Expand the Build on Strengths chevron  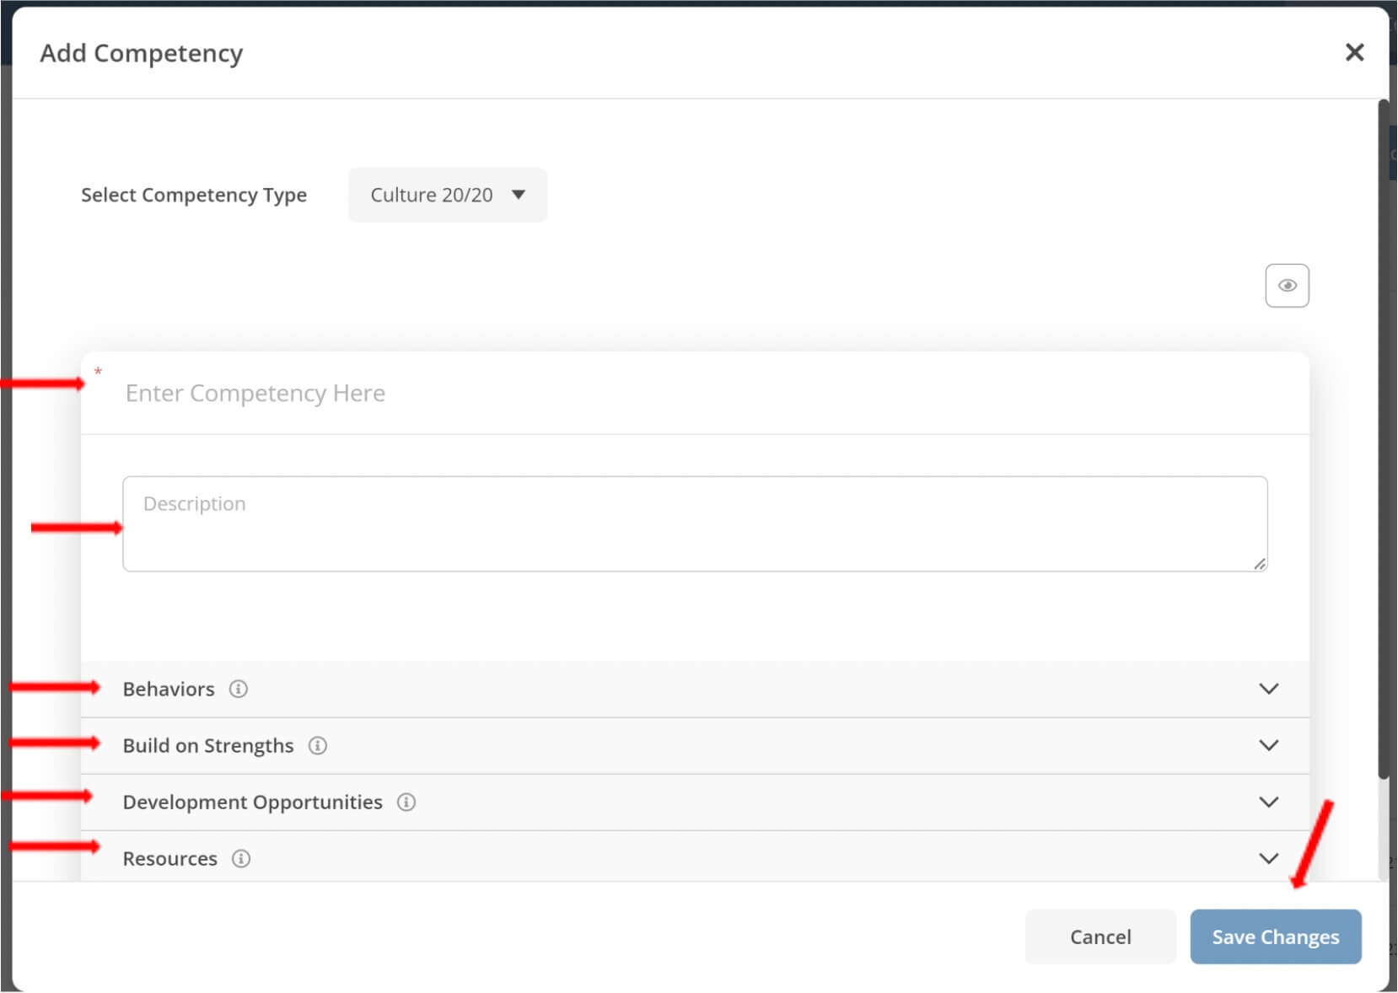point(1269,745)
